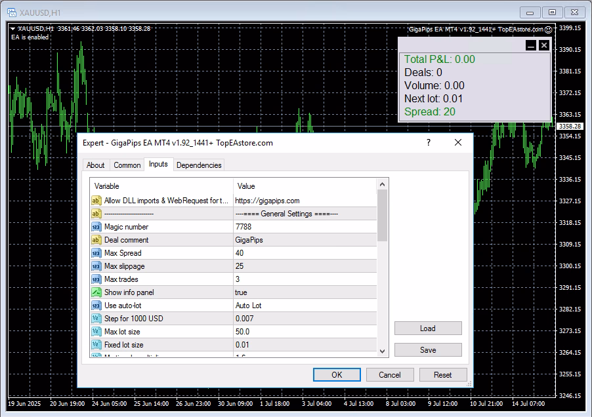The width and height of the screenshot is (592, 417).
Task: Click the XAUUSD,H1 chart window icon
Action: pos(12,12)
